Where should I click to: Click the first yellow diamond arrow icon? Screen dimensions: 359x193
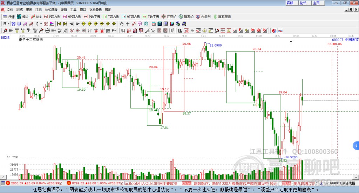tap(83, 24)
